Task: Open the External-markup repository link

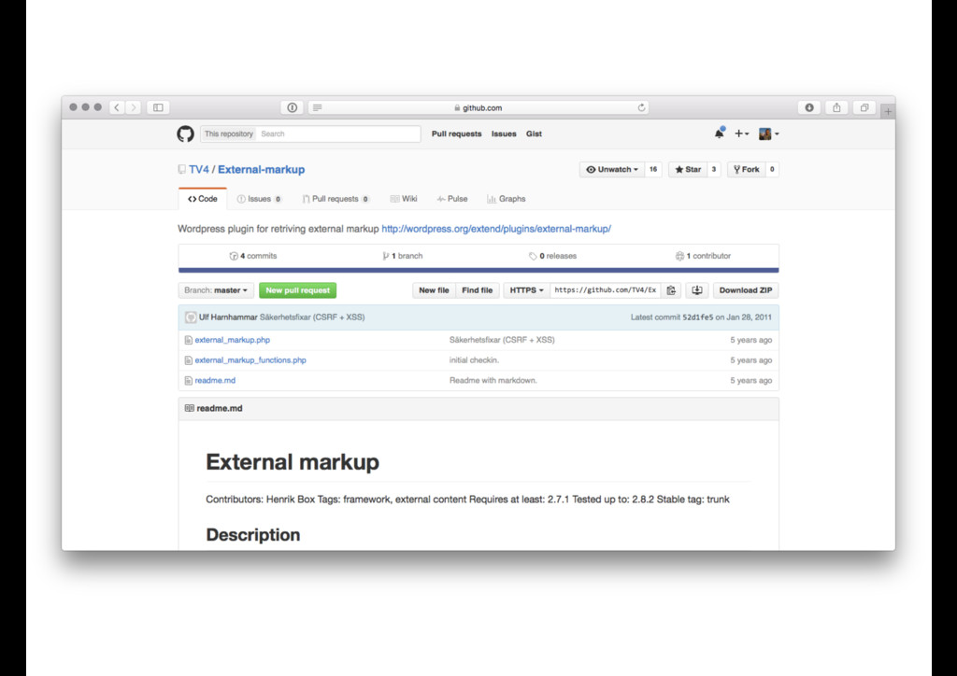Action: (x=262, y=169)
